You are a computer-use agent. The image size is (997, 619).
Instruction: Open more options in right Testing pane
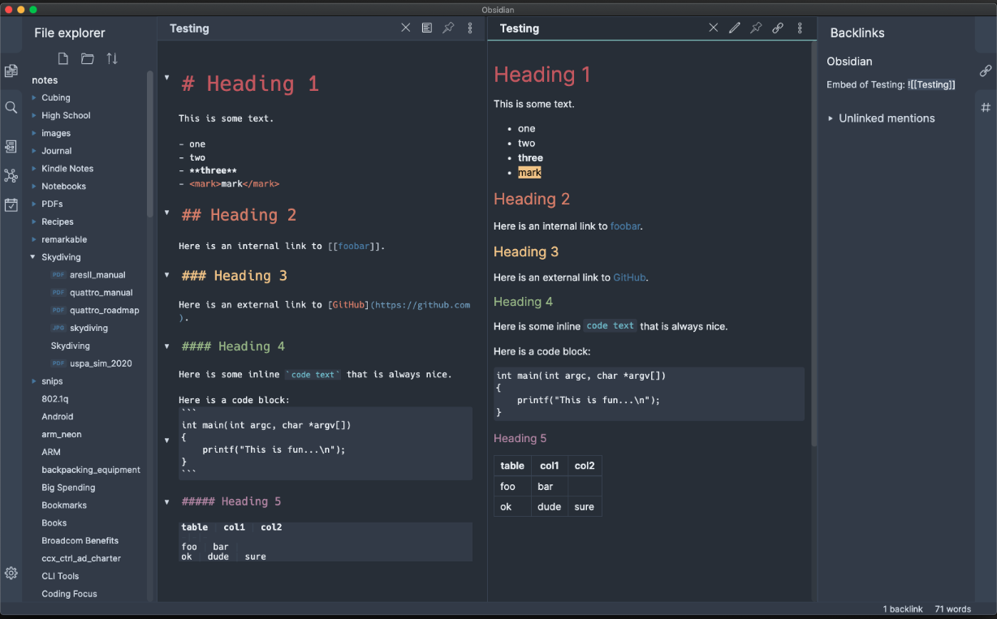pyautogui.click(x=800, y=28)
